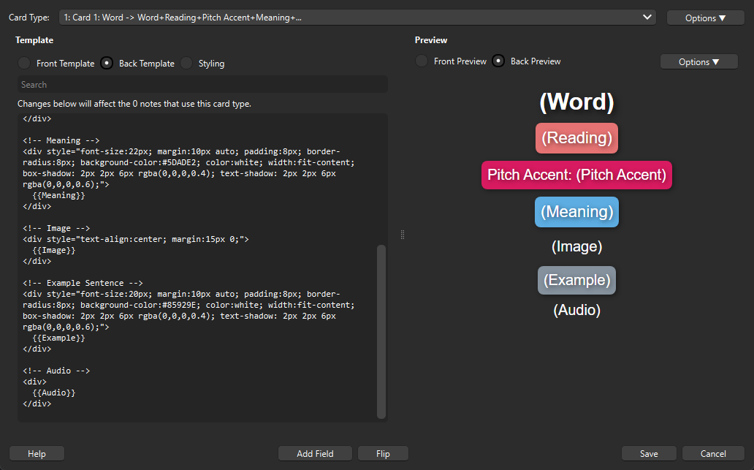Switch to the Styling editor option
Viewport: 754px width, 470px height.
187,64
